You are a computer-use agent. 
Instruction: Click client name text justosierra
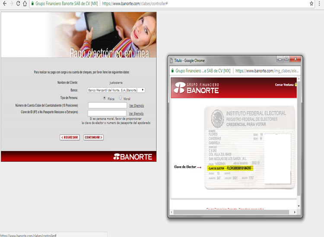(116, 82)
